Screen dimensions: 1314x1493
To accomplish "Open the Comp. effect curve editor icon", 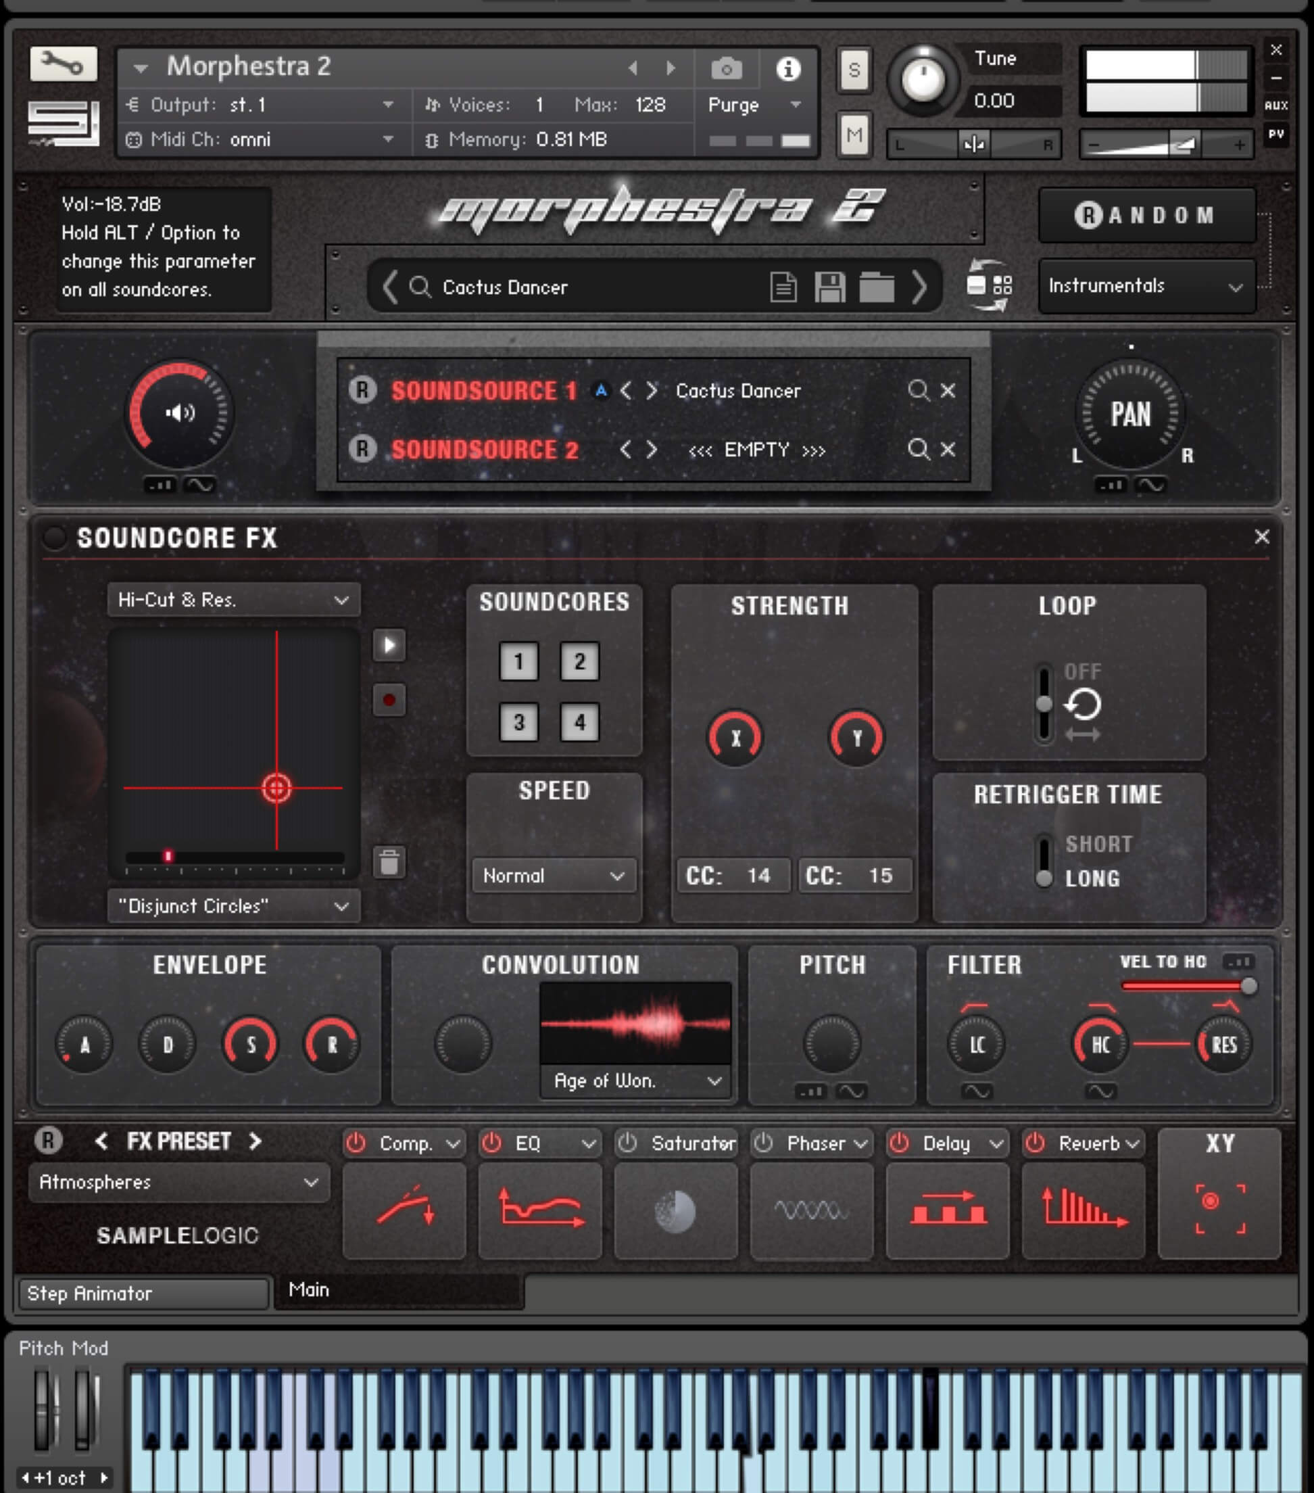I will (x=404, y=1210).
